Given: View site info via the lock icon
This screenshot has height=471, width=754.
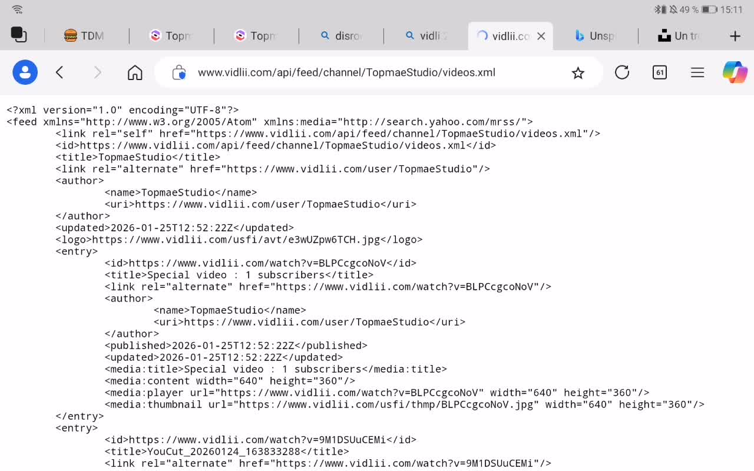Looking at the screenshot, I should [x=179, y=72].
